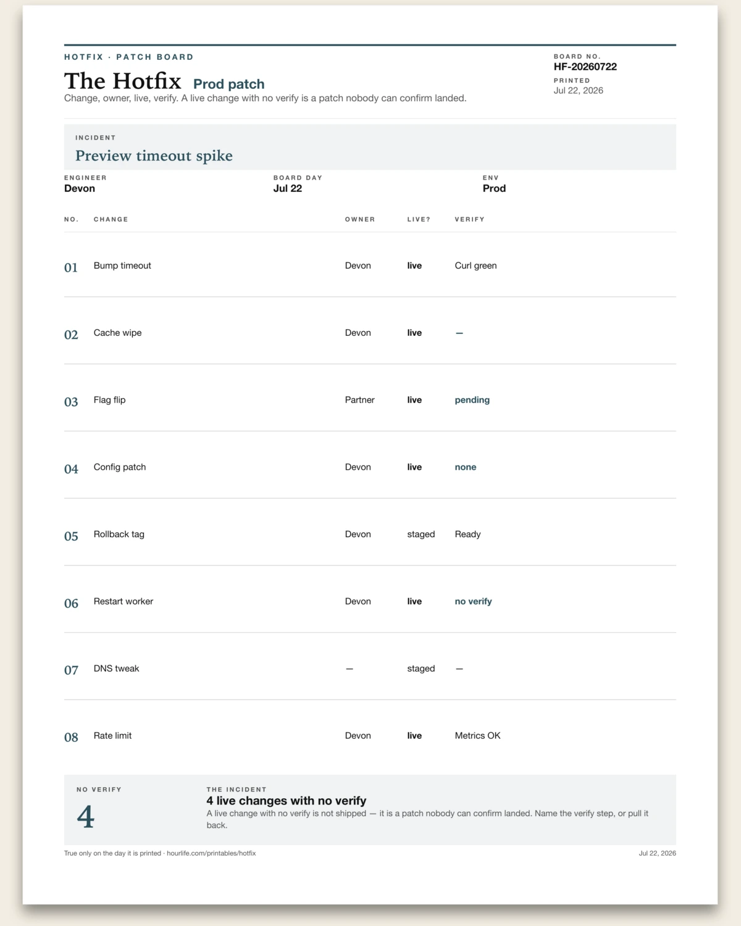This screenshot has height=926, width=741.
Task: Select the Bump timeout change row
Action: (370, 265)
